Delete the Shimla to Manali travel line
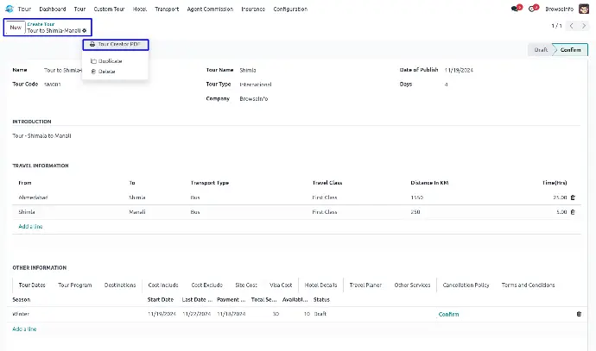The width and height of the screenshot is (596, 351). 572,211
